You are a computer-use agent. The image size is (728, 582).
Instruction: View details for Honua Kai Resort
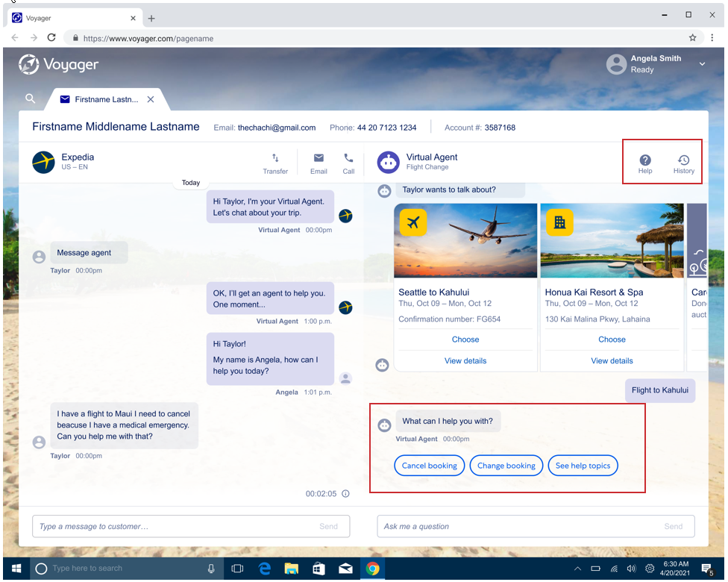click(612, 361)
